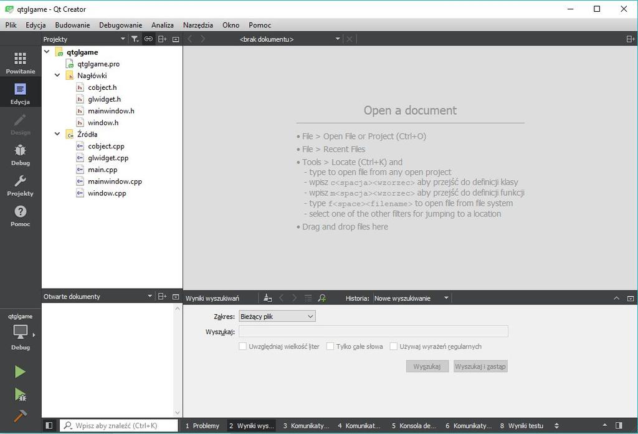Screen dimensions: 638x434
Task: Switch to 5 Konsola debuggera tab
Action: click(x=414, y=425)
